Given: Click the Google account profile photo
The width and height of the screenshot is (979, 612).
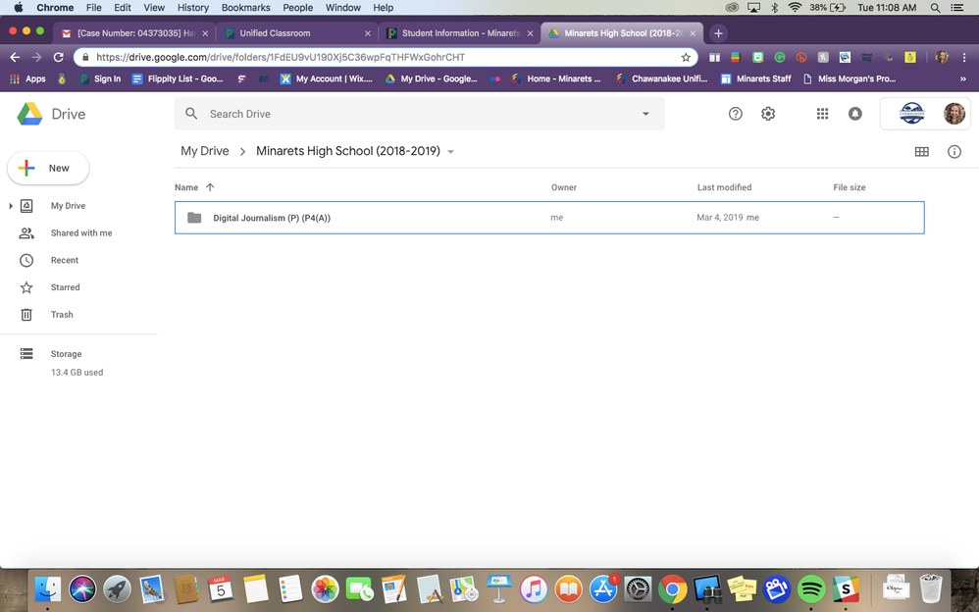Looking at the screenshot, I should click(954, 114).
